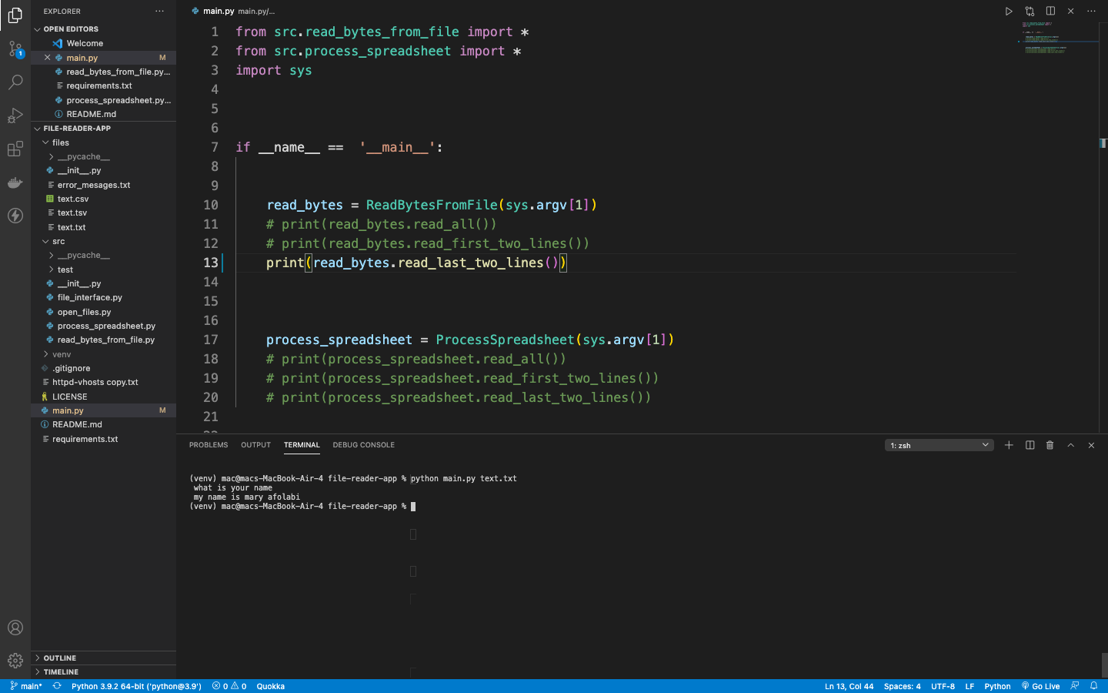1108x693 pixels.
Task: Open the Search view in activity bar
Action: [x=15, y=82]
